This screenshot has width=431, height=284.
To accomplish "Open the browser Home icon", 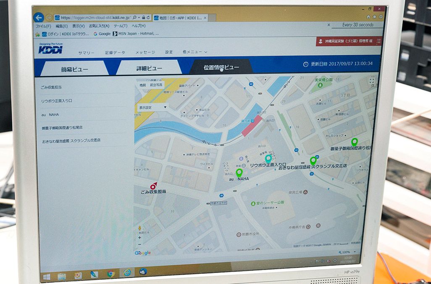I will point(368,16).
